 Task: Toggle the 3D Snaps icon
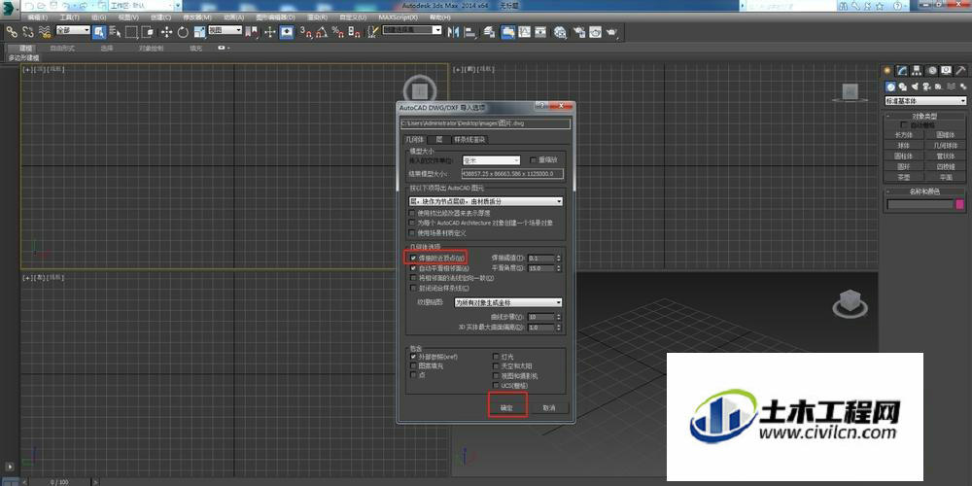point(305,32)
